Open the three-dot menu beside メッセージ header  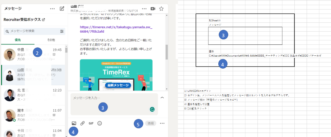tap(52, 8)
